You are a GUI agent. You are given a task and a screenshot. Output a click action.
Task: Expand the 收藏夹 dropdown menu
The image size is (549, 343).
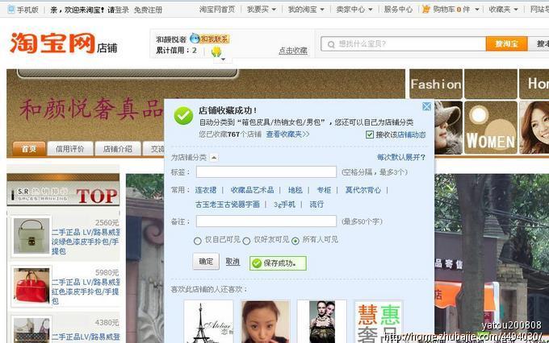503,10
